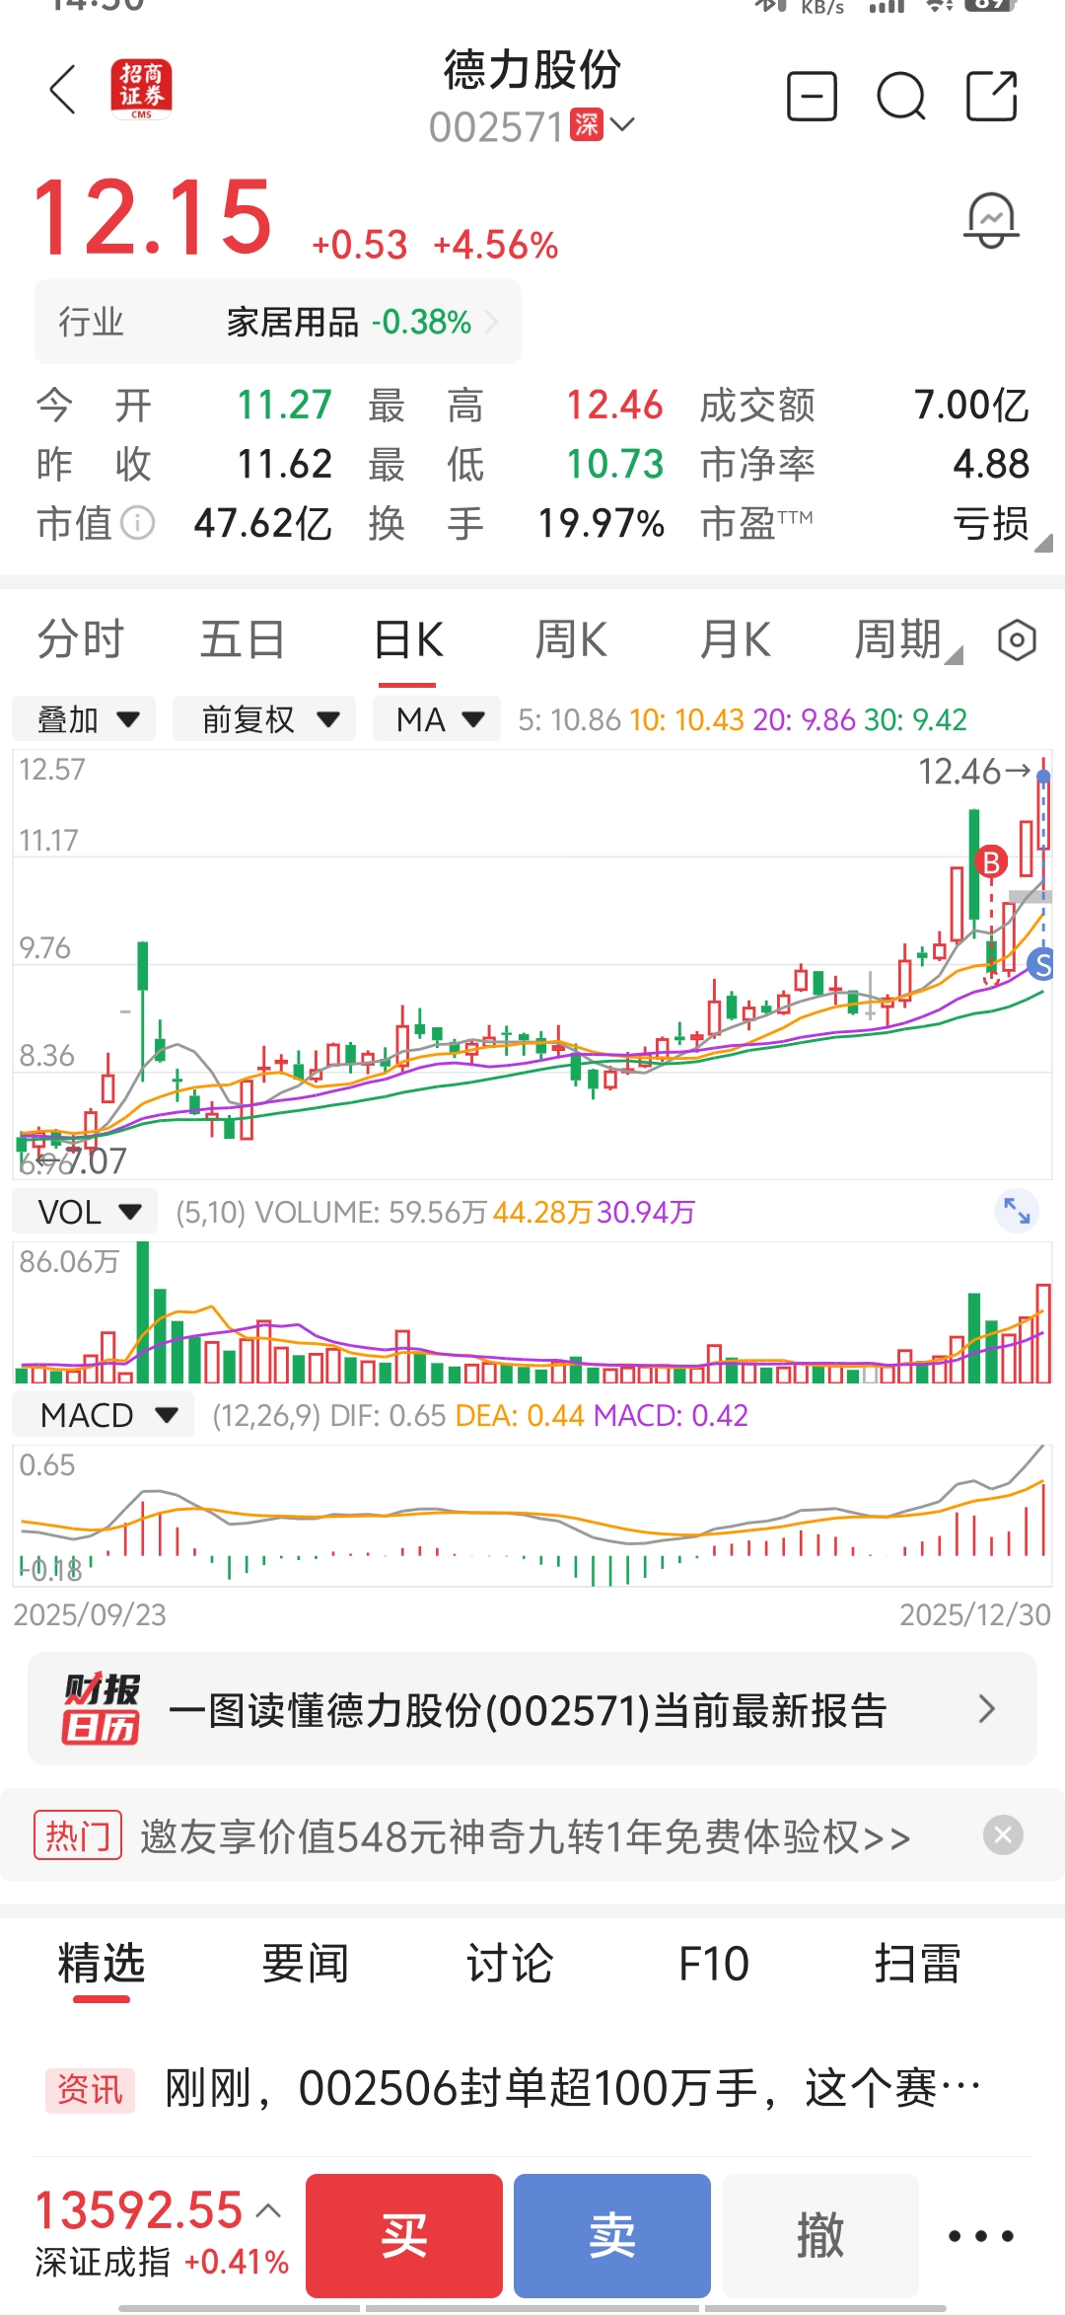
Task: Tap the back arrow icon
Action: [x=63, y=90]
